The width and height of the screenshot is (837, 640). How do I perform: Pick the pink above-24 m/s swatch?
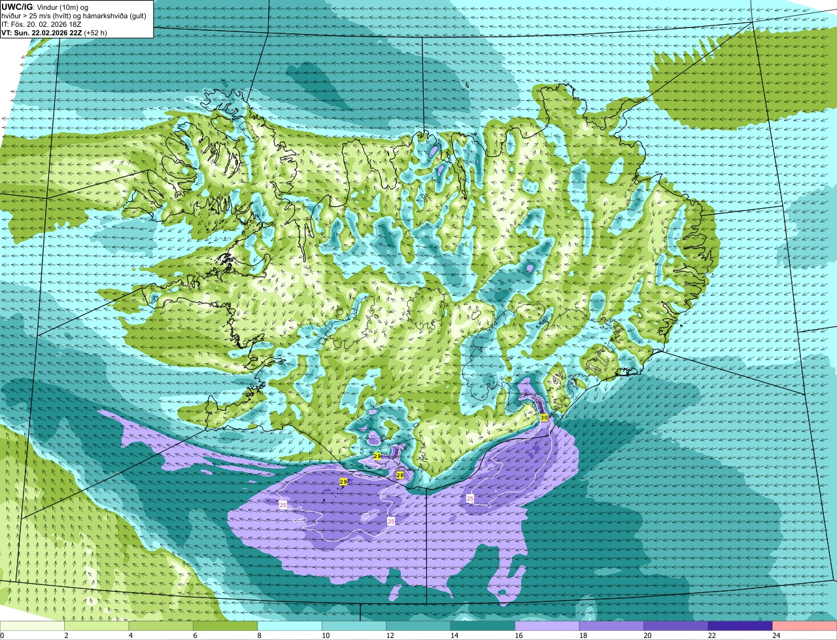click(x=805, y=626)
